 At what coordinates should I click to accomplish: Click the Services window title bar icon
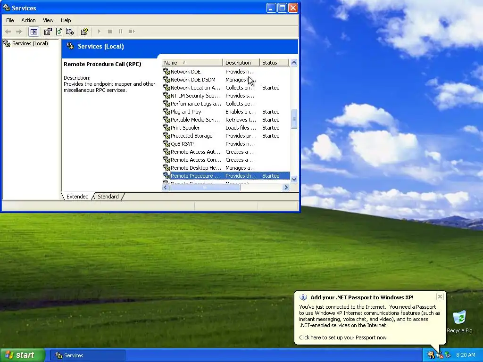6,8
